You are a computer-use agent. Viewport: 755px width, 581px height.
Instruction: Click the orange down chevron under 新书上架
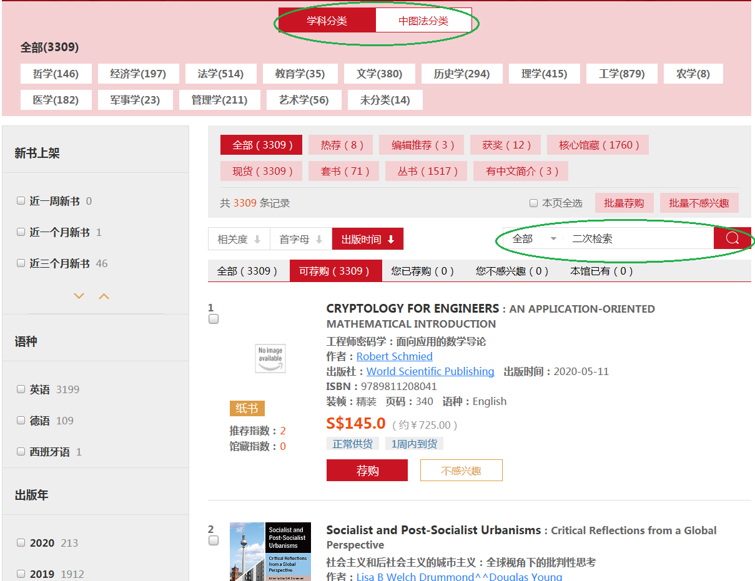pos(79,296)
